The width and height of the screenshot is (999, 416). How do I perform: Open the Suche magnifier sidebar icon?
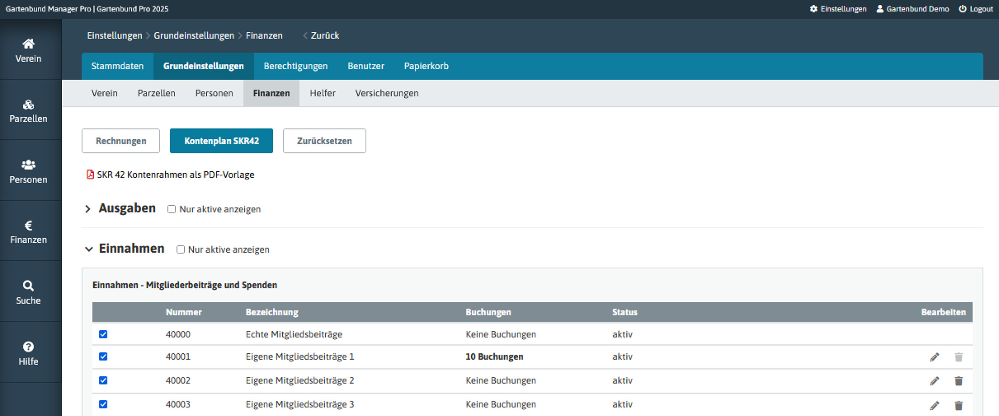click(28, 286)
